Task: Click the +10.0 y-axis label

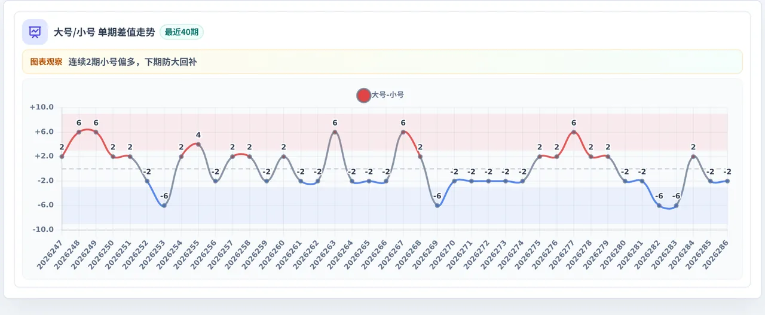Action: (x=41, y=108)
